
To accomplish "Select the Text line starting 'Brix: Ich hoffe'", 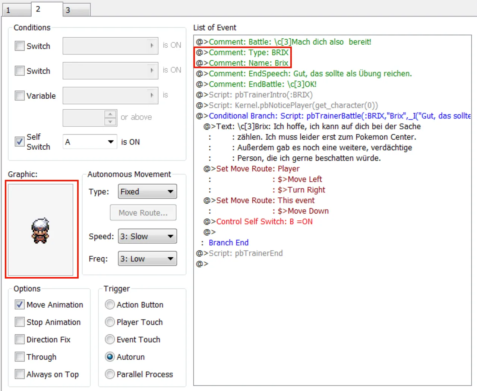I will (312, 126).
